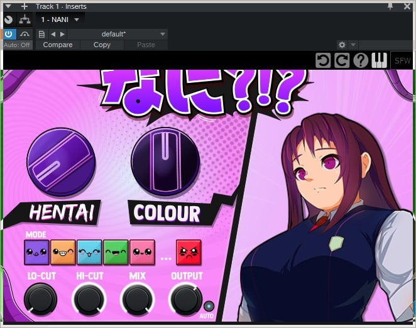
Task: Toggle the plugin power bypass button
Action: pyautogui.click(x=9, y=34)
